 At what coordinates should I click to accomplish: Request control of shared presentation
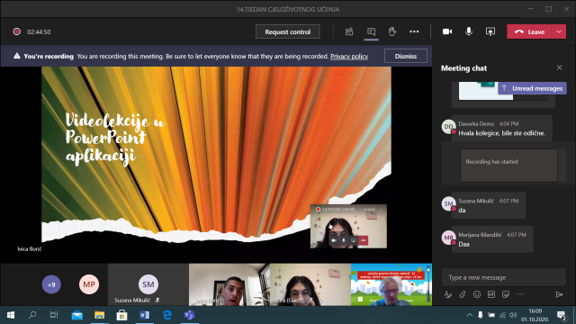click(x=288, y=31)
